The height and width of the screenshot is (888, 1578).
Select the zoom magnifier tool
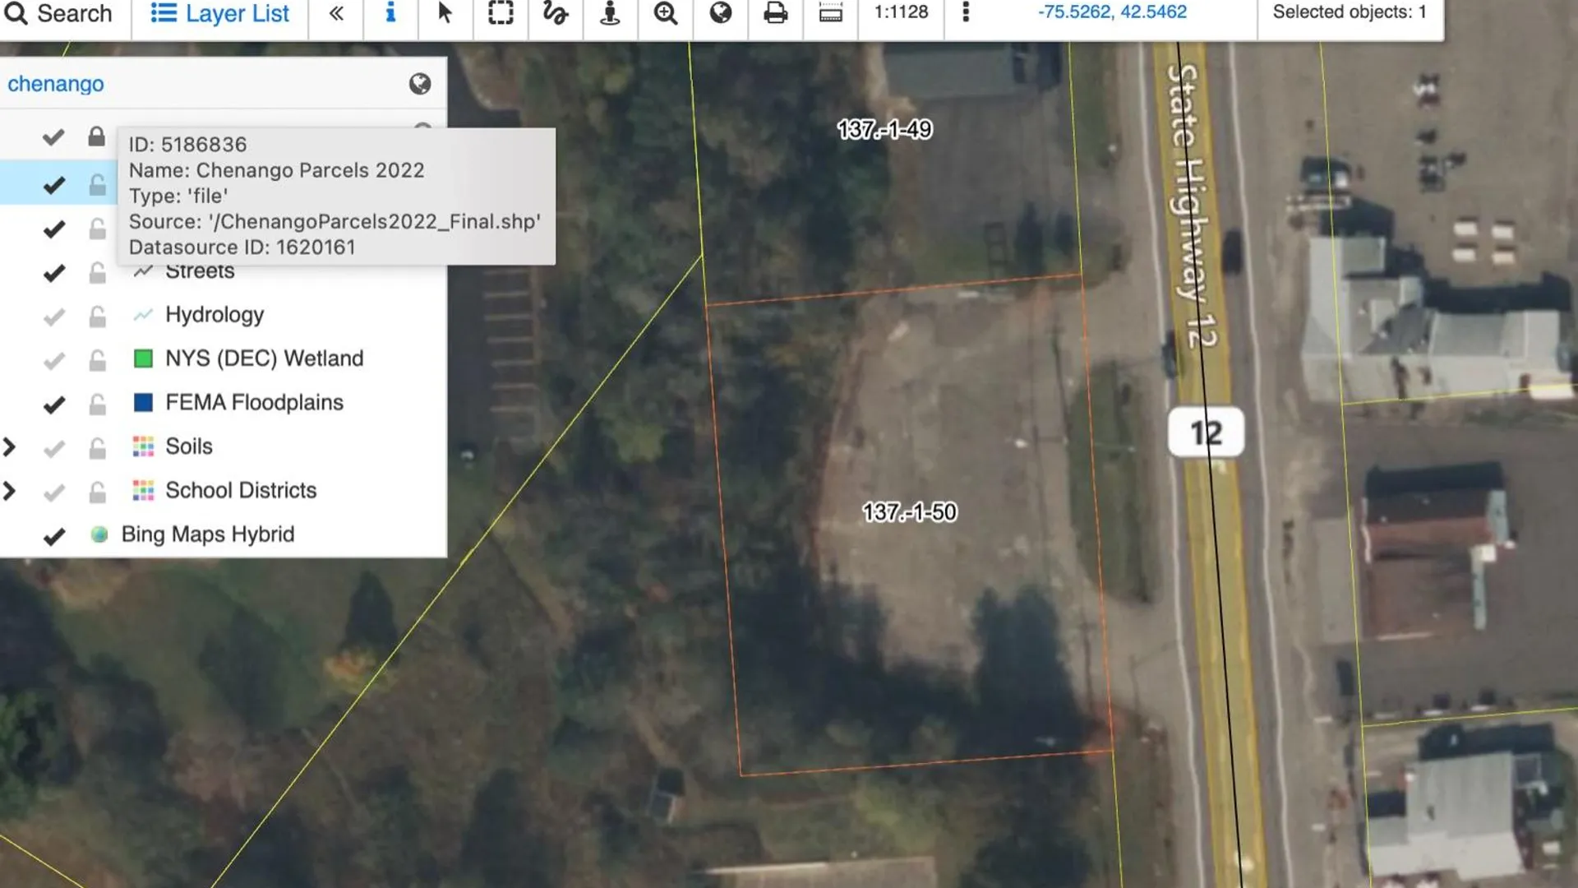[665, 13]
